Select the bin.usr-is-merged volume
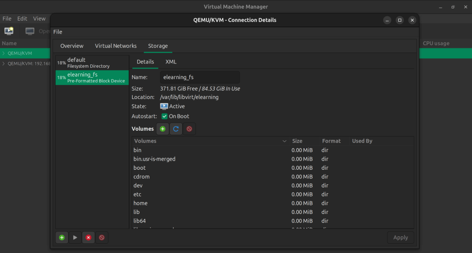The height and width of the screenshot is (253, 472). point(273,159)
